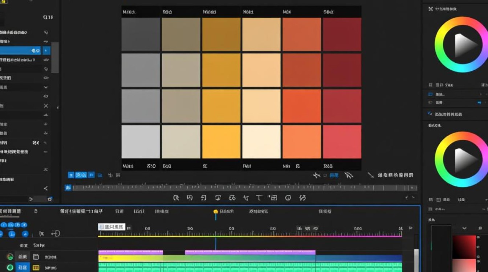Viewport: 488px width, 272px height.
Task: Click the T text icon below the preview
Action: tap(259, 198)
